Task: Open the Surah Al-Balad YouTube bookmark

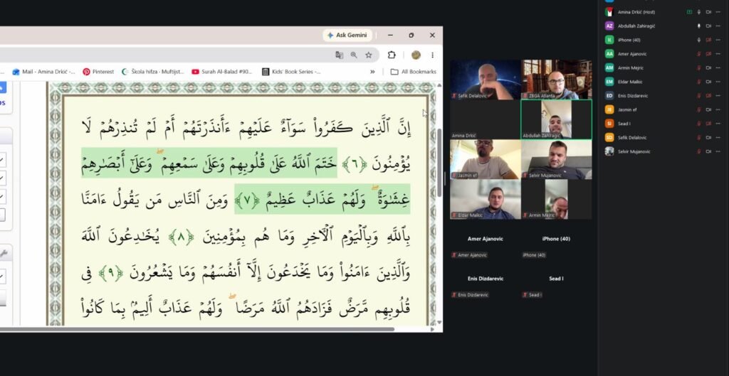Action: (222, 72)
